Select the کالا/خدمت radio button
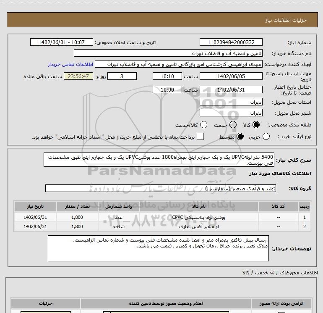Viewport: 323px width, 313px height. pyautogui.click(x=203, y=125)
